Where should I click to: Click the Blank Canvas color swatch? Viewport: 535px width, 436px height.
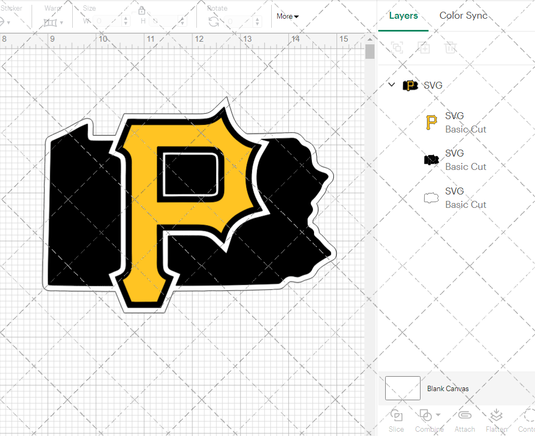point(403,388)
